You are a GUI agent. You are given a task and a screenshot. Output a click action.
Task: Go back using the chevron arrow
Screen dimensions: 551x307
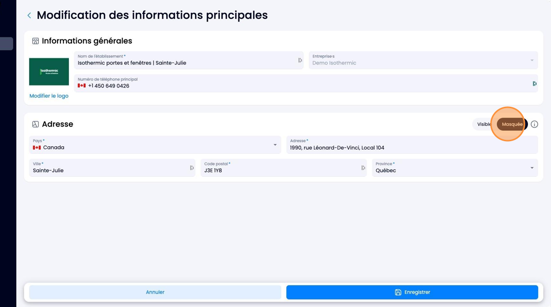(29, 15)
